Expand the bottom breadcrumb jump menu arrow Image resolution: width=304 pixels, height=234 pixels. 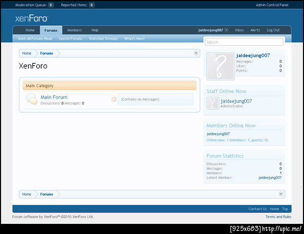tap(281, 194)
